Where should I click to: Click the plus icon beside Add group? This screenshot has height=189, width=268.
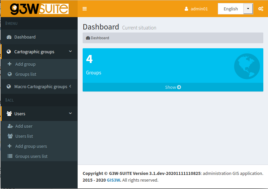(10, 64)
